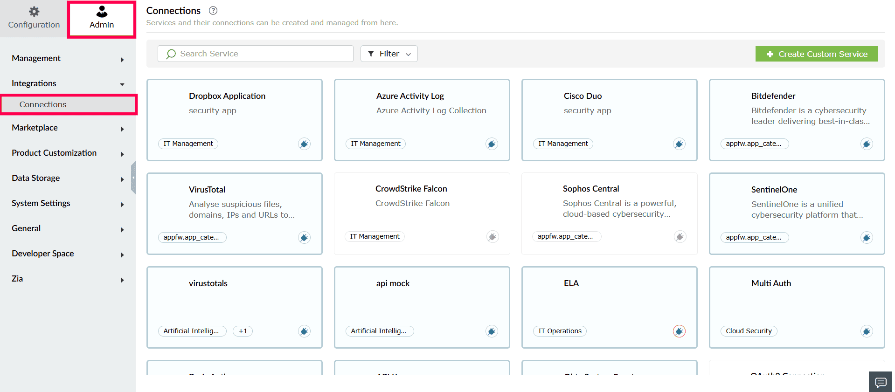Open the Configuration tab

tap(34, 19)
